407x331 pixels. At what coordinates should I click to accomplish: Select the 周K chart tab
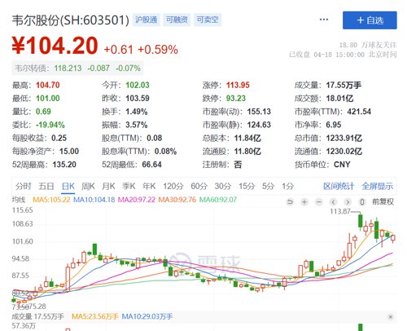[88, 186]
